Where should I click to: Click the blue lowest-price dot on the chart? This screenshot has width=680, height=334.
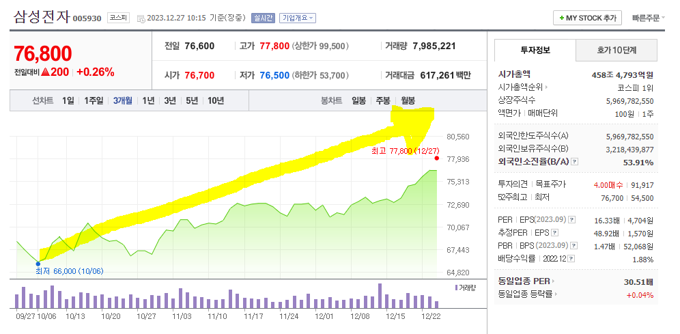(38, 264)
